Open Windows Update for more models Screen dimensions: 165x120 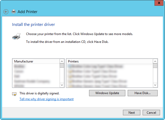pyautogui.click(x=107, y=93)
